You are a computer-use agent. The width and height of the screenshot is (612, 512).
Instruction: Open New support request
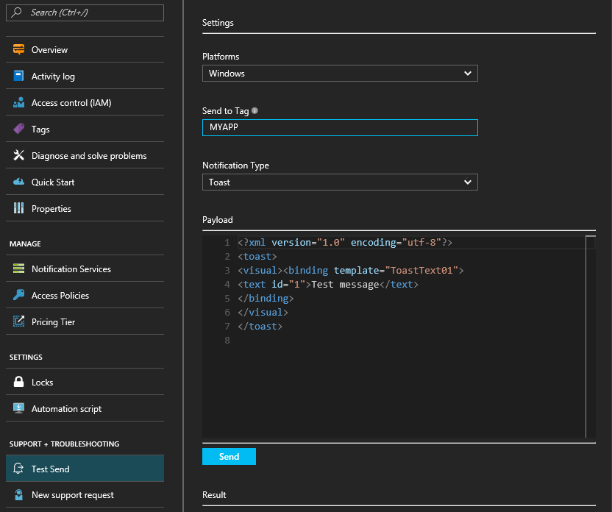[x=72, y=495]
